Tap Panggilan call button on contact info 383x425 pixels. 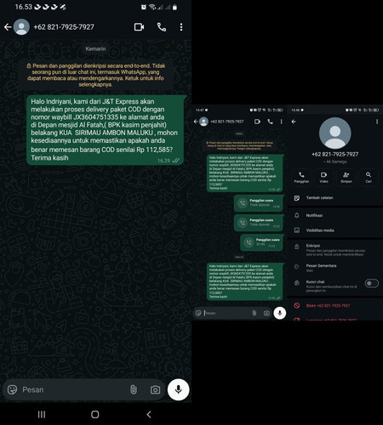click(x=301, y=177)
